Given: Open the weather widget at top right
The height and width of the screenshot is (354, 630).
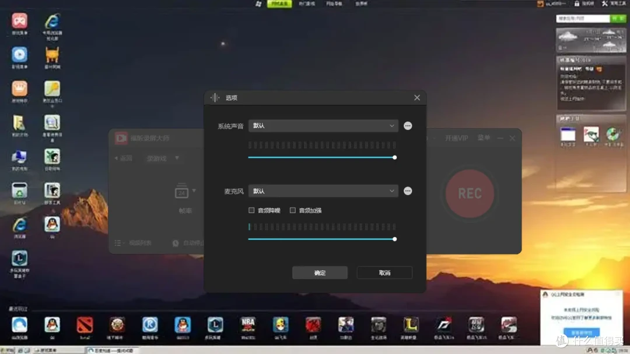Looking at the screenshot, I should 590,40.
